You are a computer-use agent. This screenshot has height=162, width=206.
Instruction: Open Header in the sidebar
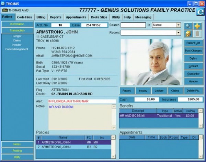17,45
